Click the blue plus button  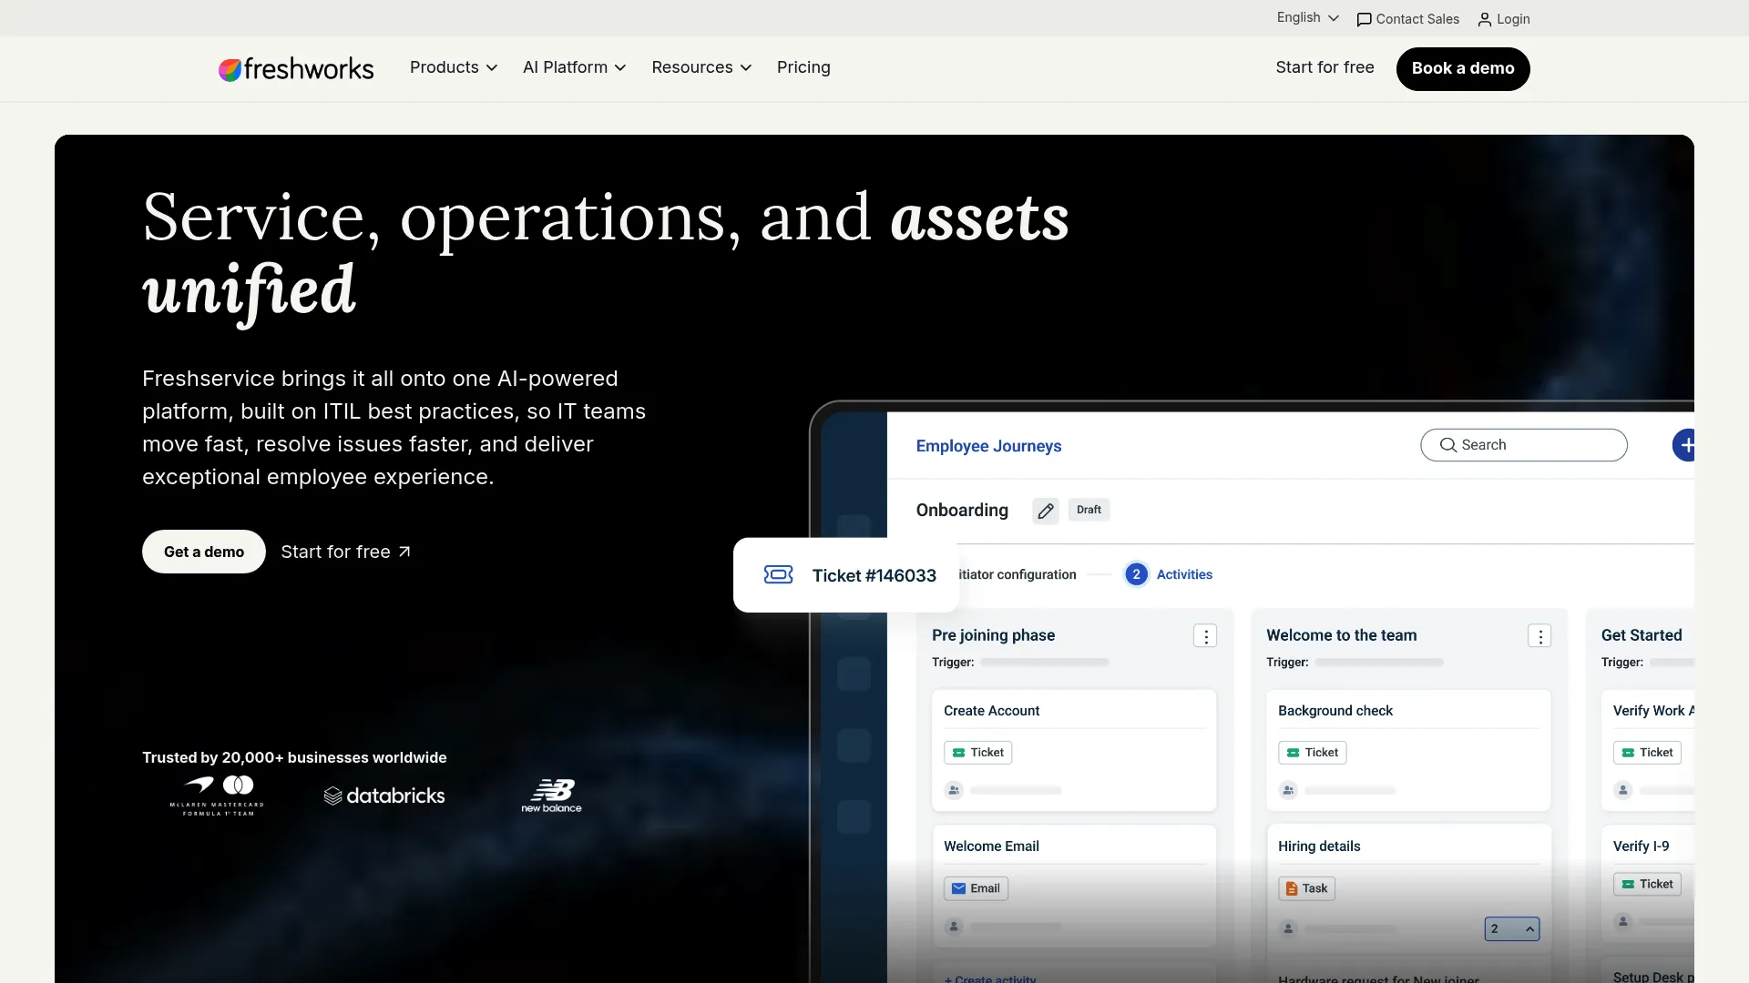(x=1684, y=445)
